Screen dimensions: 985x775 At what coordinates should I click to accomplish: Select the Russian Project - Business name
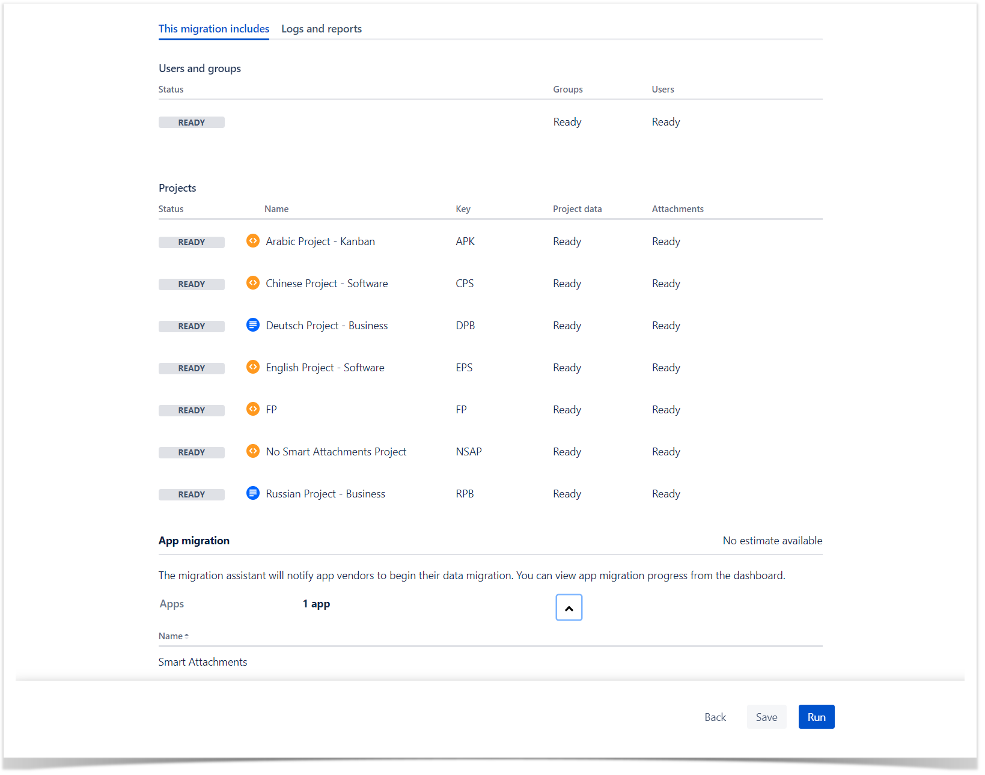point(325,494)
